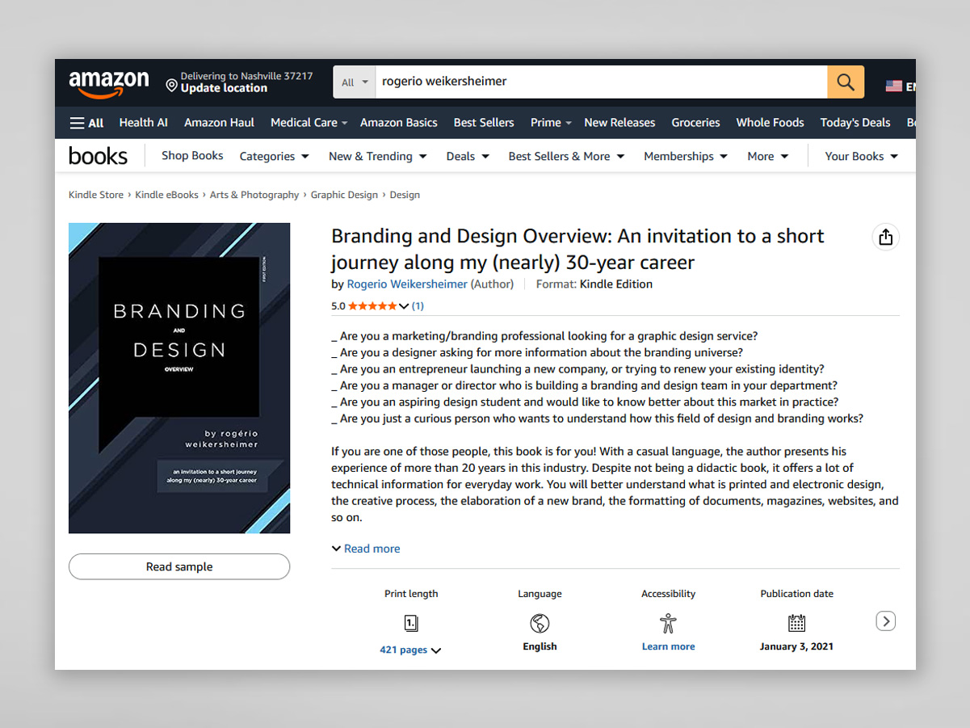Go to Groceries
This screenshot has width=970, height=728.
[695, 123]
